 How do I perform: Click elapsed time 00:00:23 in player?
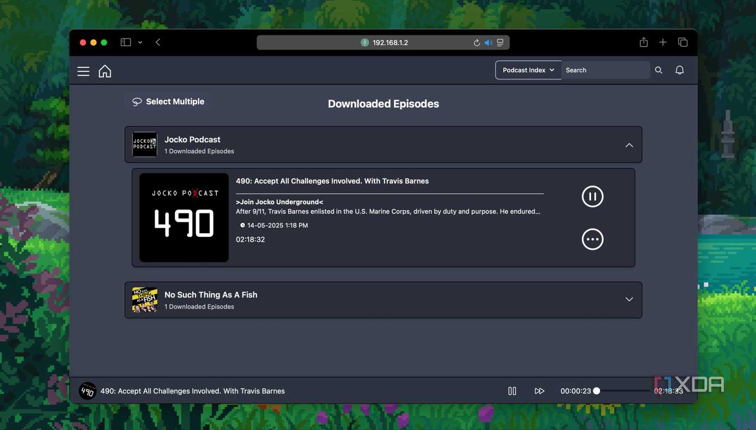pyautogui.click(x=575, y=391)
